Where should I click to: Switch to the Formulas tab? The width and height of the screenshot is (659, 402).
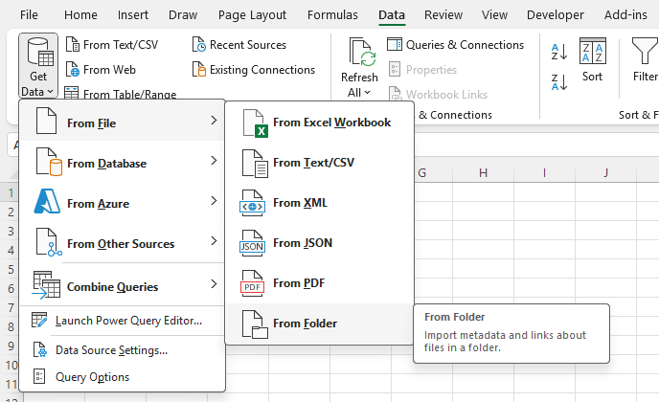pyautogui.click(x=332, y=15)
